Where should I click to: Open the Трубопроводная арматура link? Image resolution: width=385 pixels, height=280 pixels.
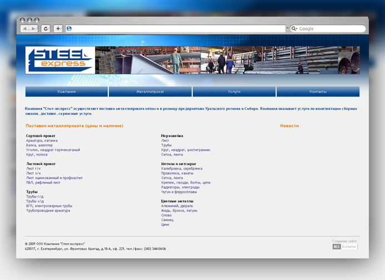(x=48, y=211)
